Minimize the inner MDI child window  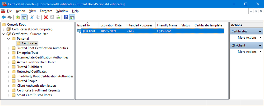(251, 11)
